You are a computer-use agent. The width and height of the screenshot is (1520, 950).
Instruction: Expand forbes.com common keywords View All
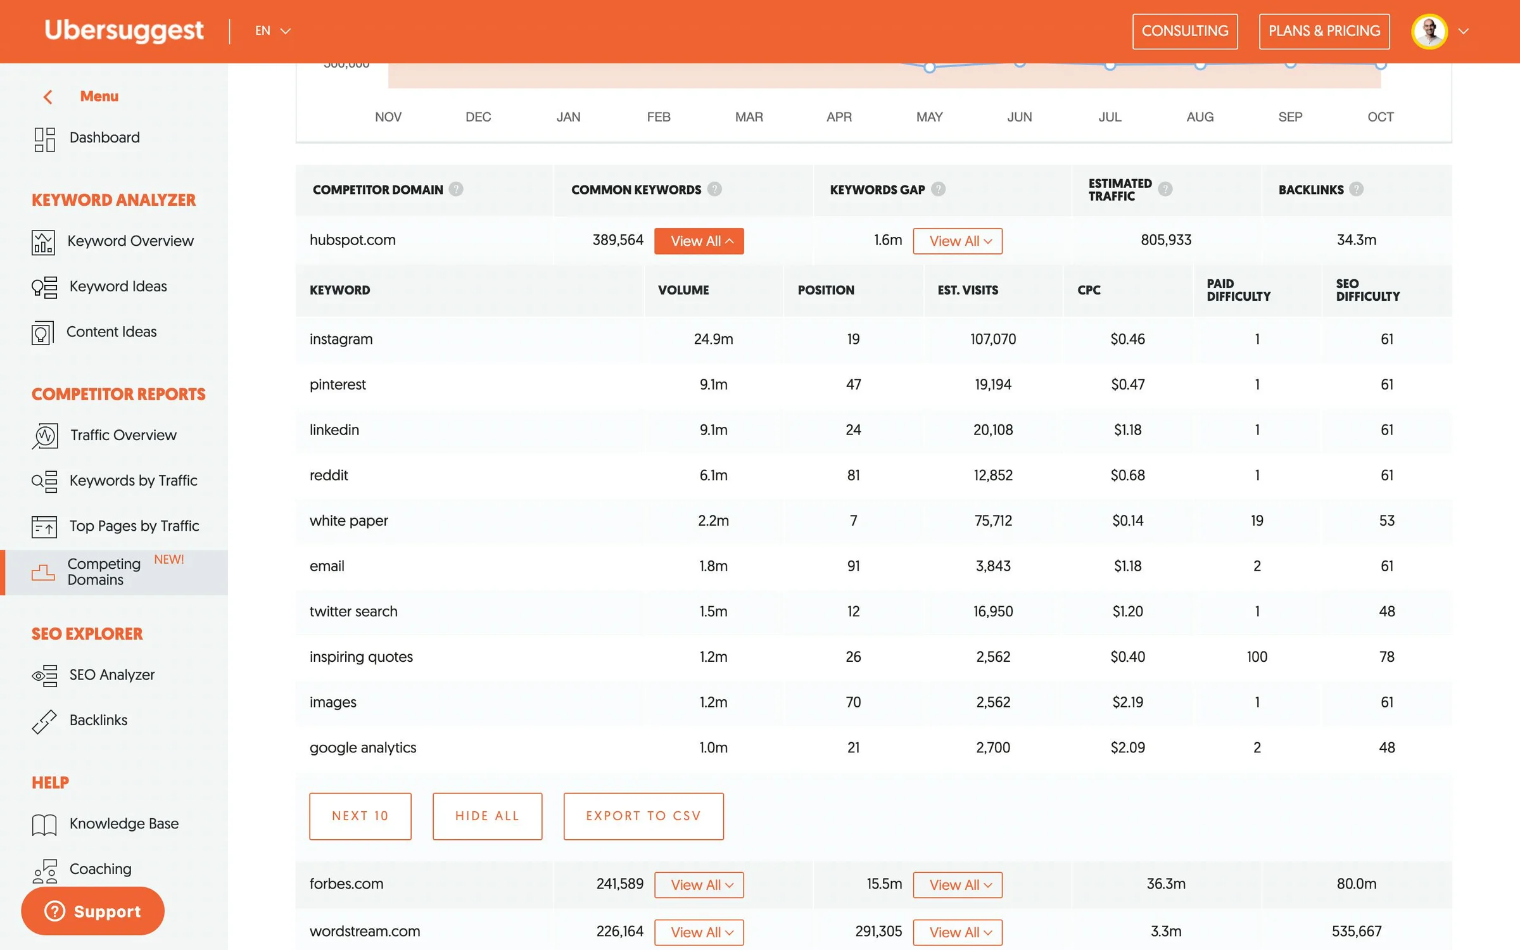tap(699, 885)
